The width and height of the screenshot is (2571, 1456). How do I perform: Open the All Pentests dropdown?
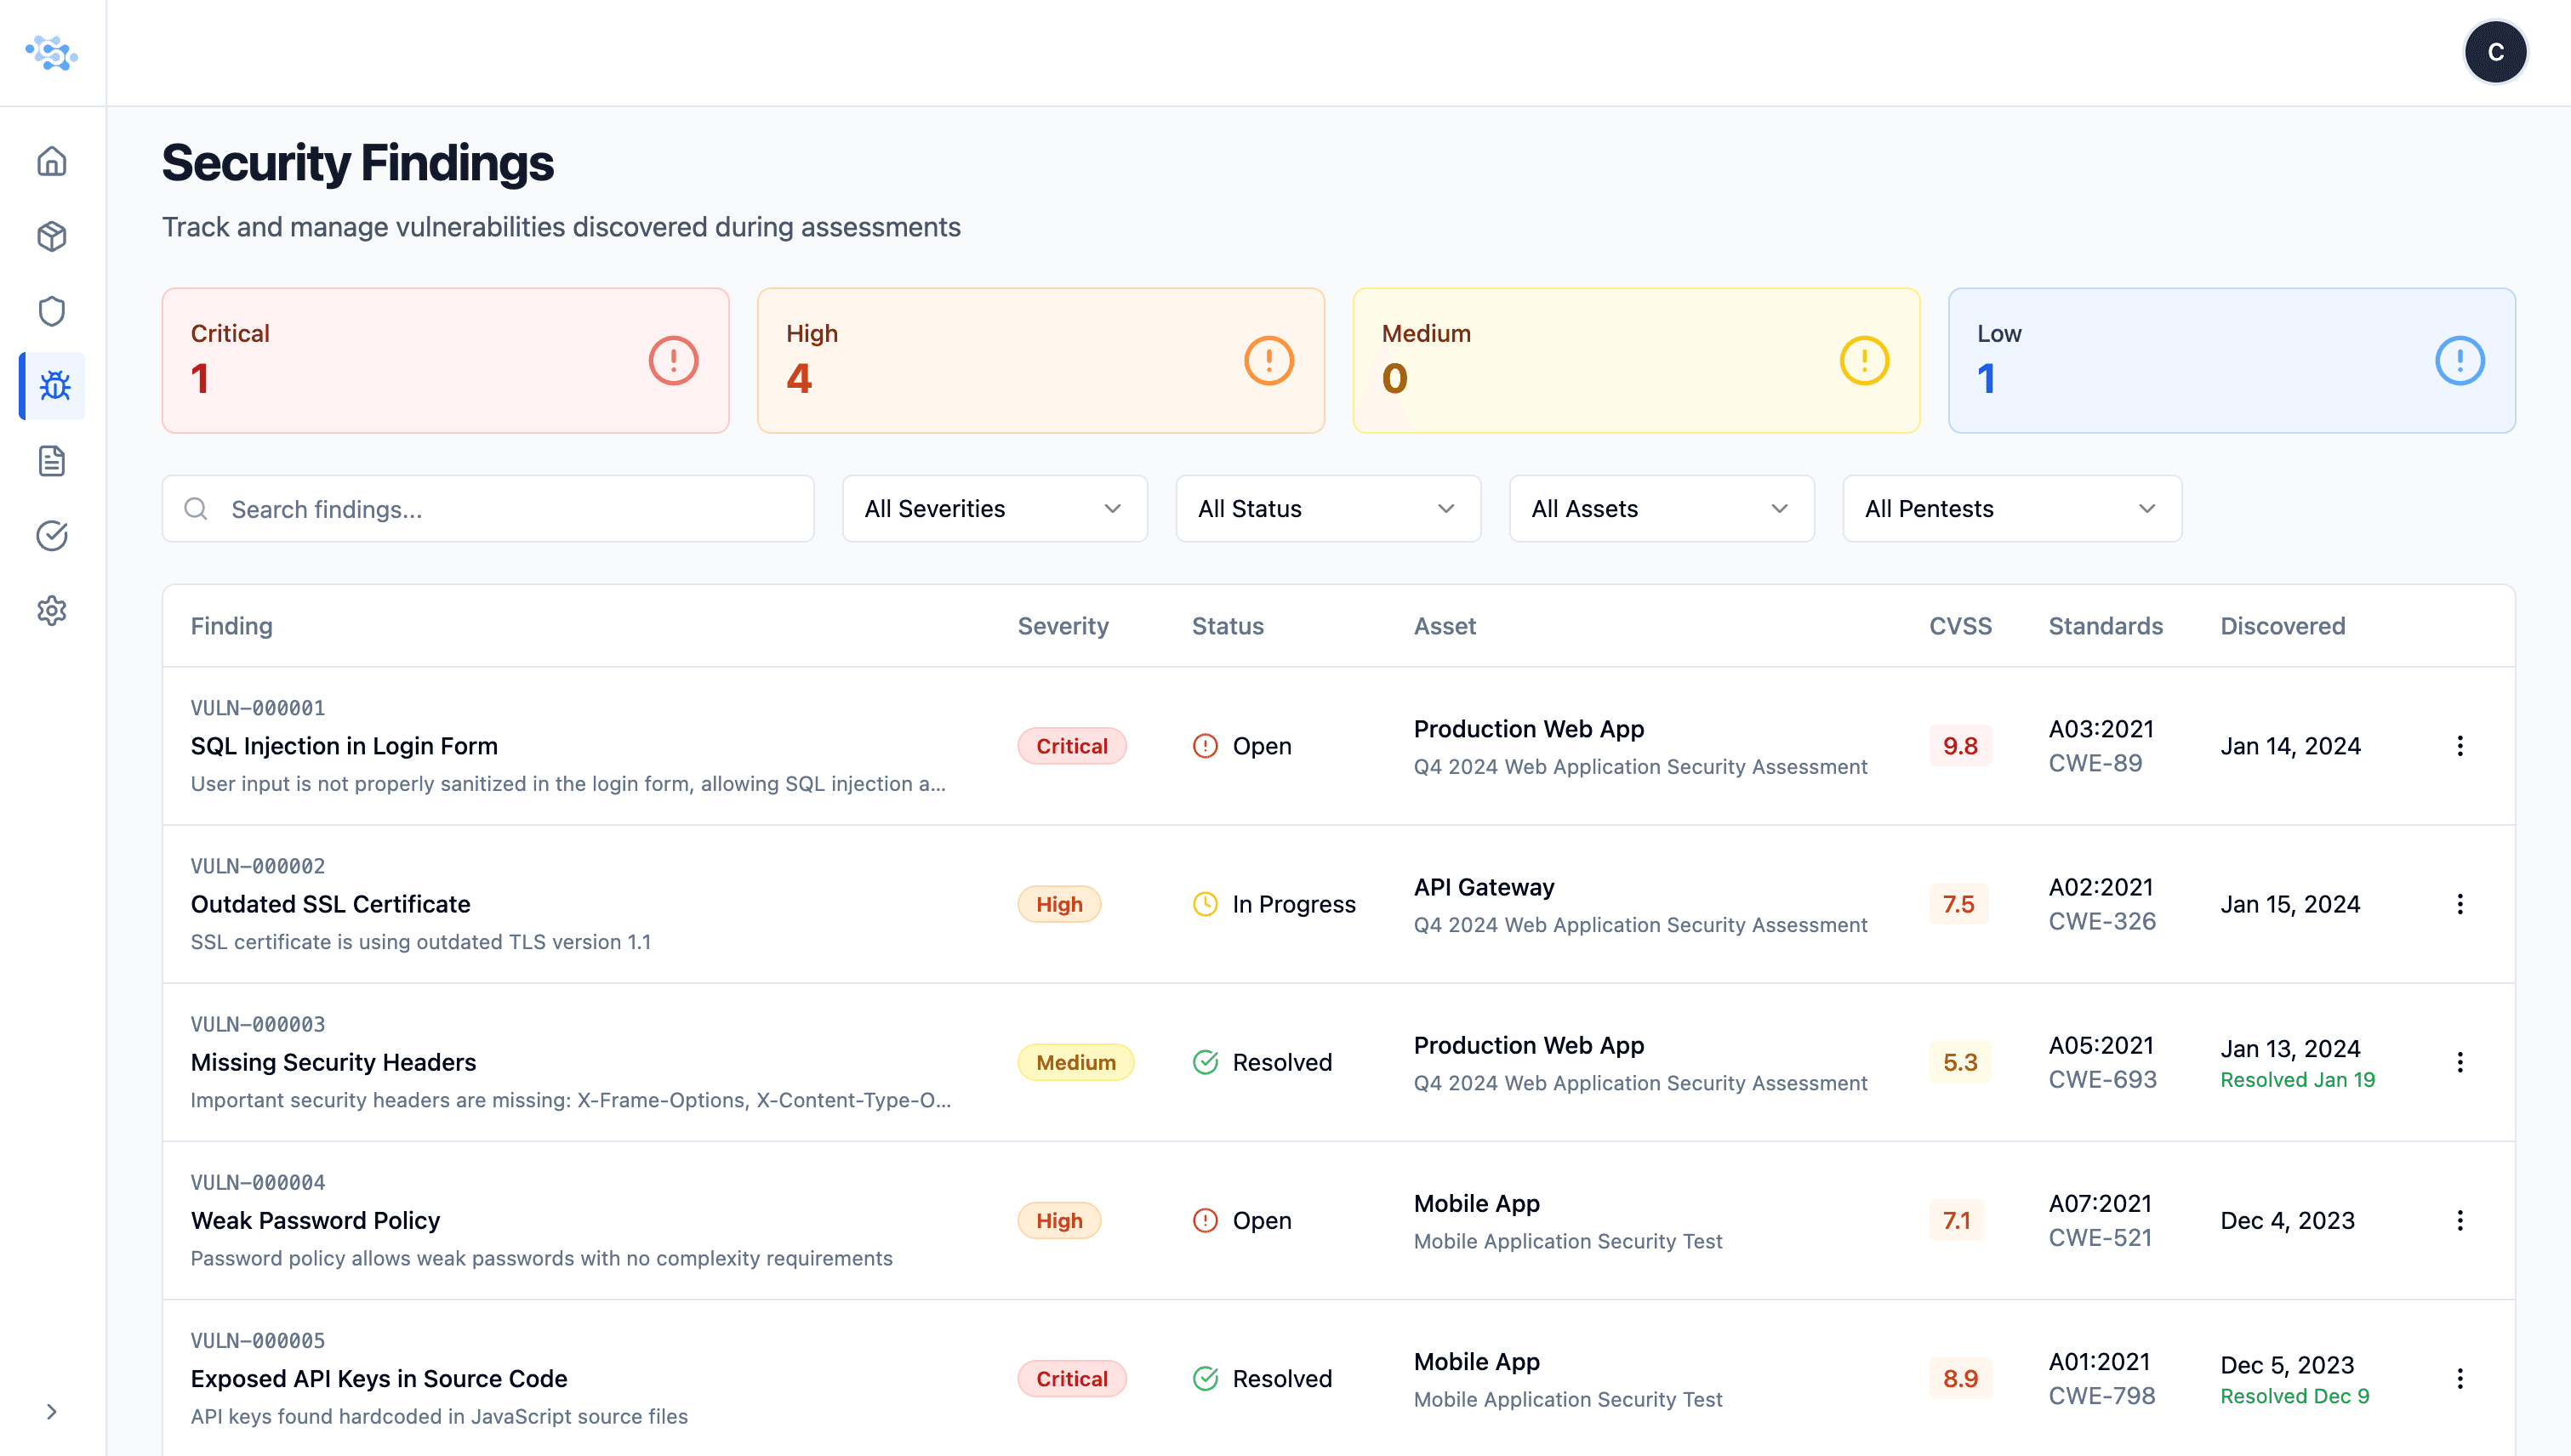click(2012, 509)
